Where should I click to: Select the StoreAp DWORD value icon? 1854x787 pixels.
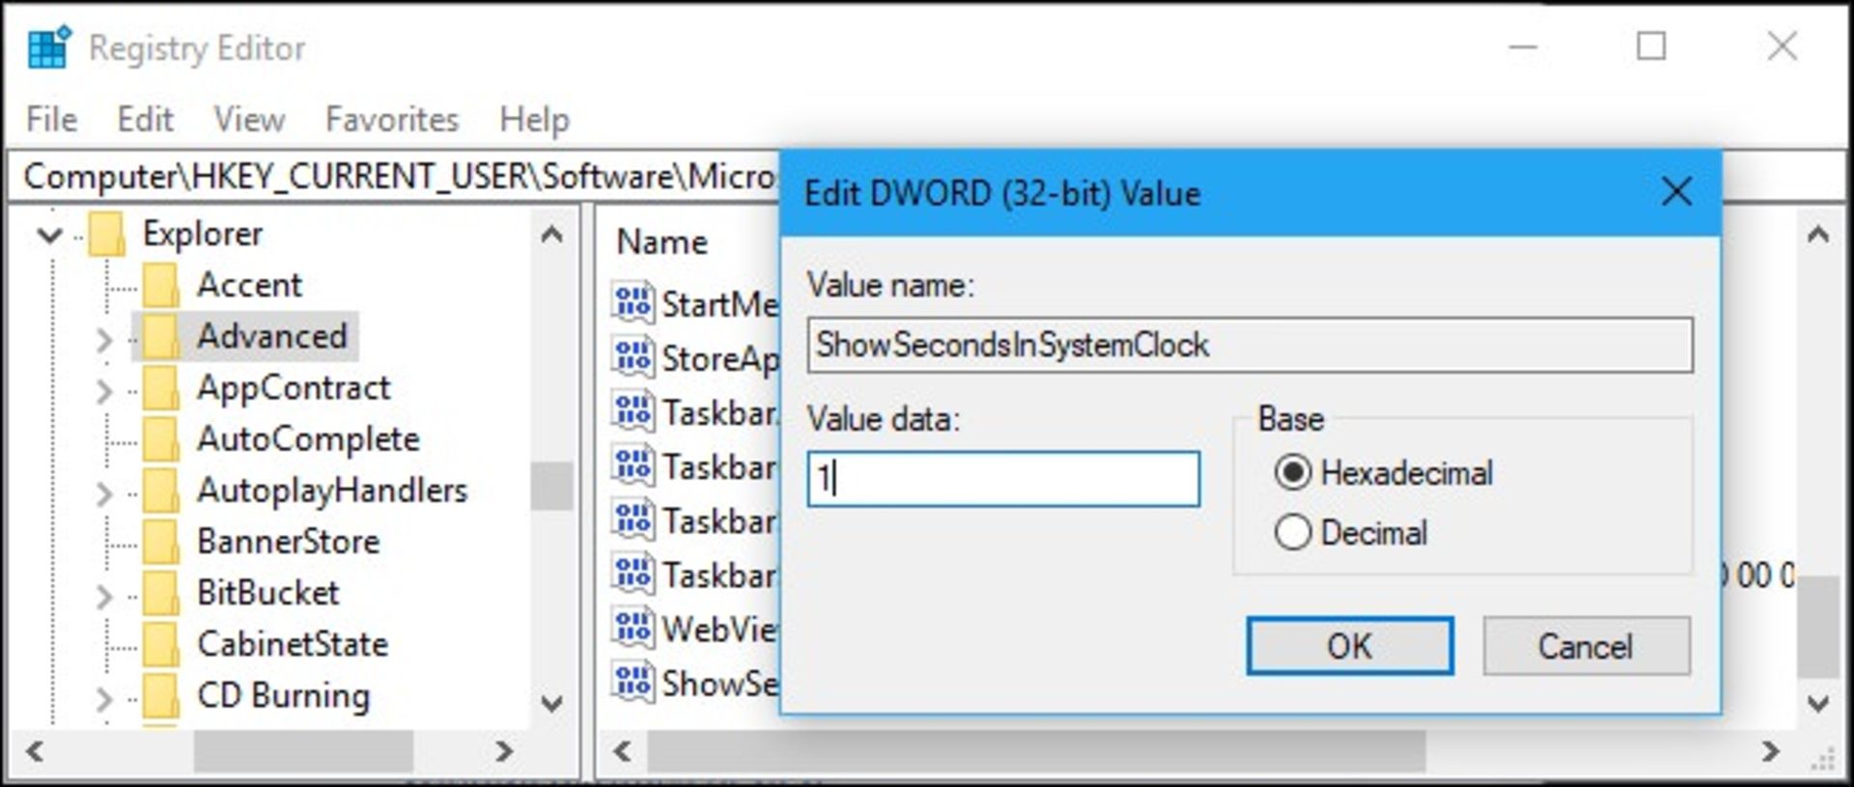pyautogui.click(x=633, y=357)
